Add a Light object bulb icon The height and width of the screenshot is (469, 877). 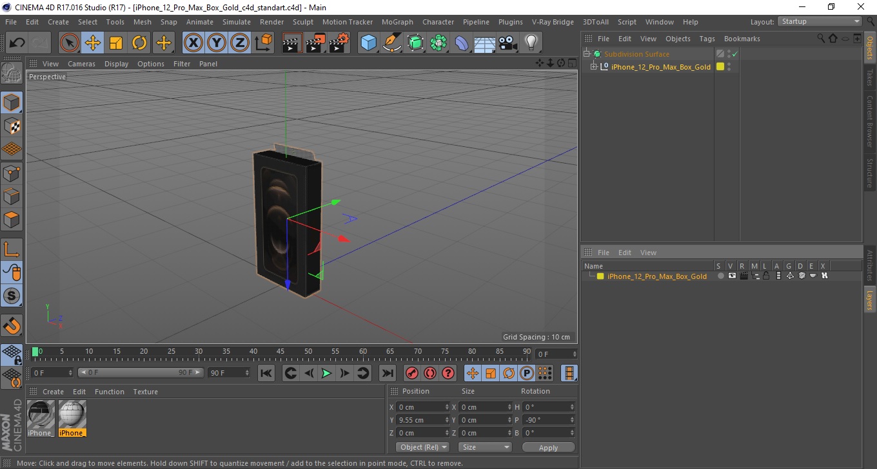[x=531, y=43]
